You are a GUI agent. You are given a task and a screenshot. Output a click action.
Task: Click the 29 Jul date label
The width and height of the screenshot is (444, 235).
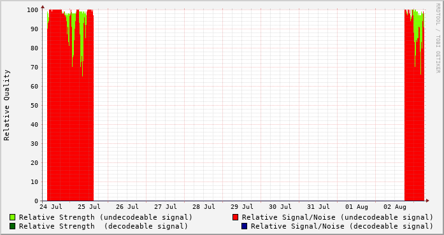click(242, 207)
